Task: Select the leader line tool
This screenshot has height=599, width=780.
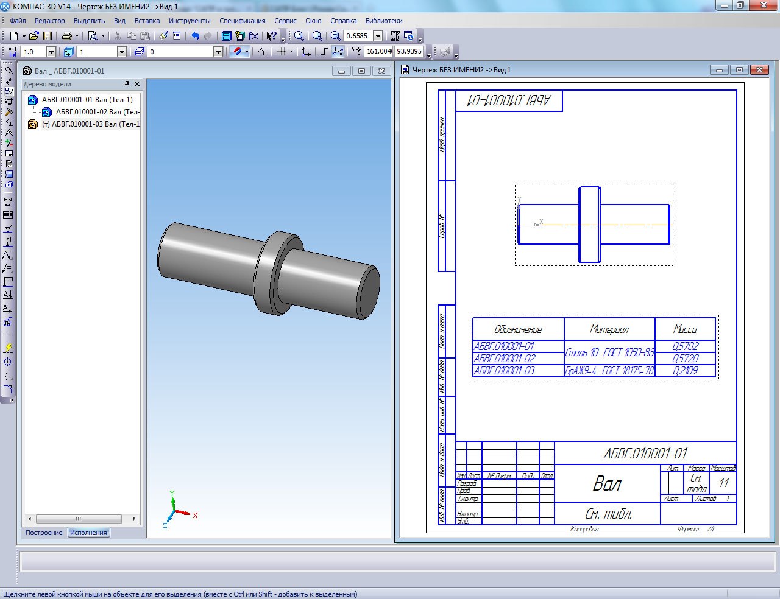Action: 8,254
